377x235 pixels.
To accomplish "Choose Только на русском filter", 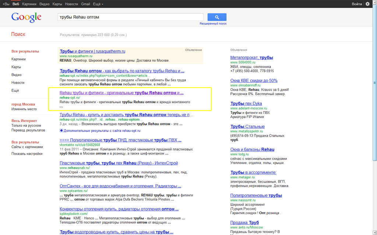I will (26, 126).
